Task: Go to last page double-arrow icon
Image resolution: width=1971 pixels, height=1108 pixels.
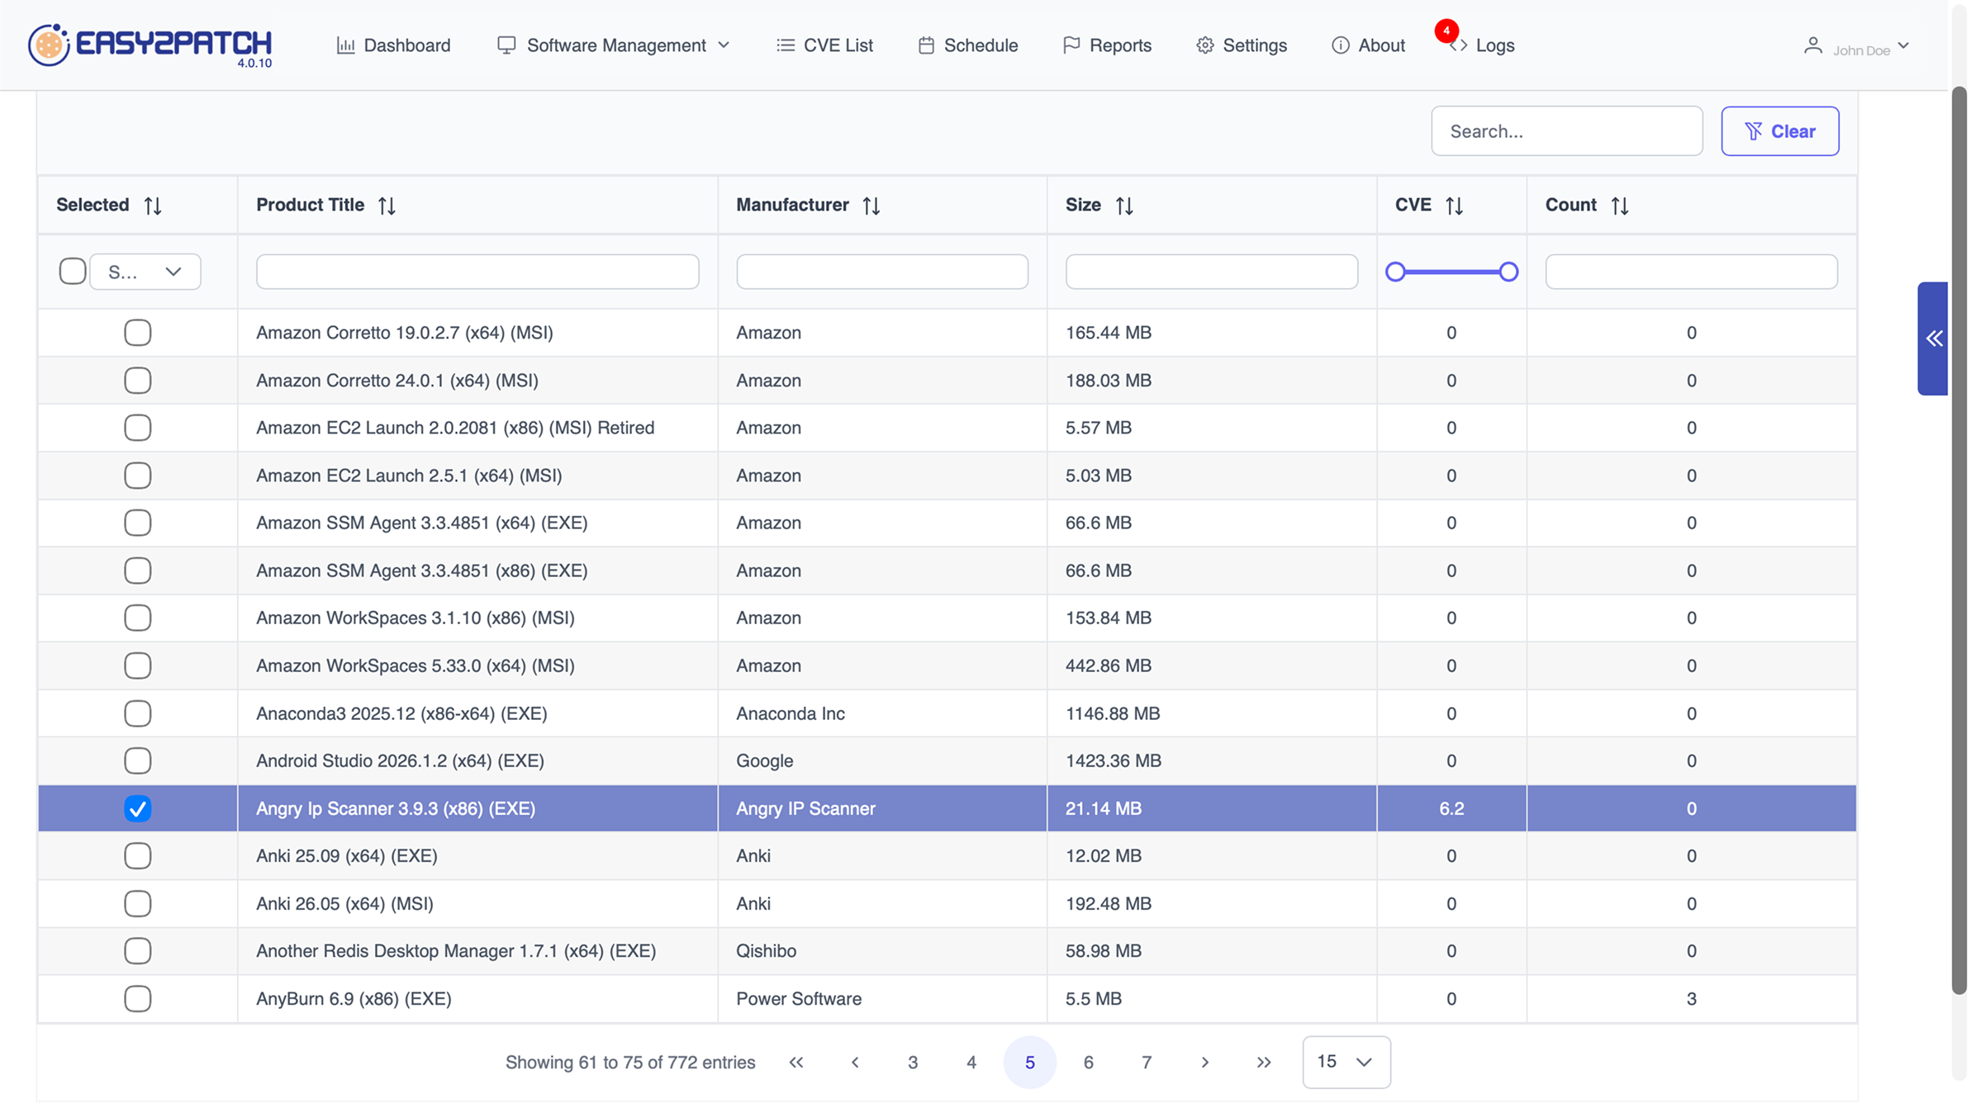Action: coord(1264,1063)
